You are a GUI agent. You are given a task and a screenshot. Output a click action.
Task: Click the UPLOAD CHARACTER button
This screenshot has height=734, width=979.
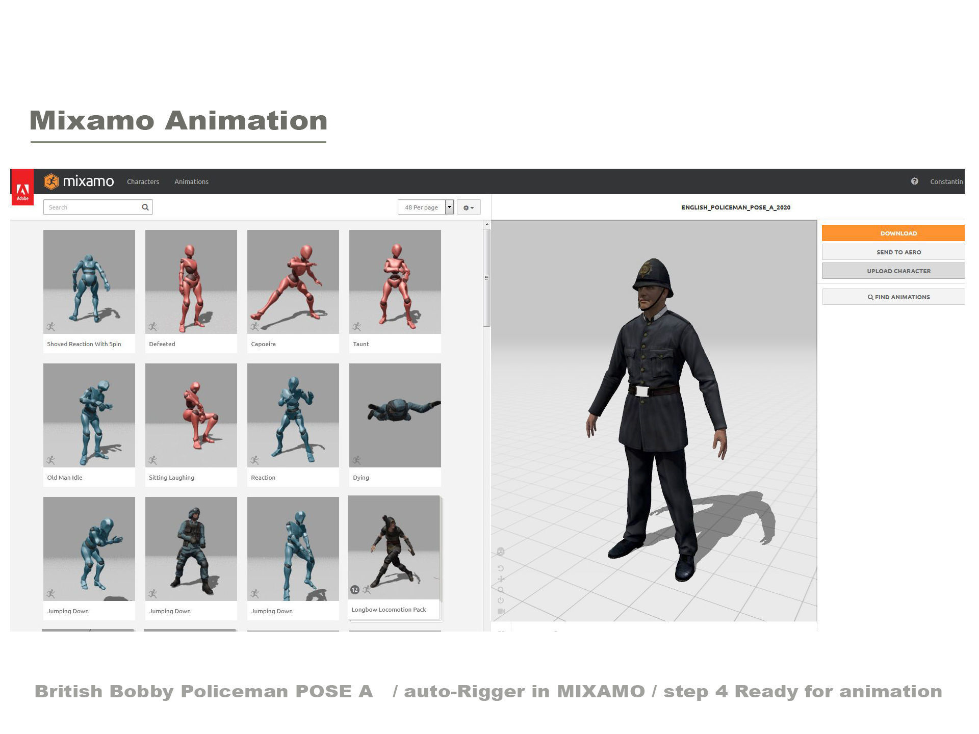coord(893,271)
